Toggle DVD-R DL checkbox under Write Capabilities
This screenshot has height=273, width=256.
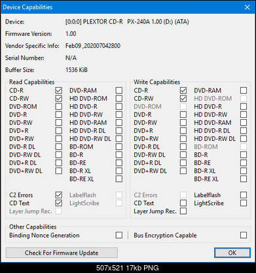[183, 147]
